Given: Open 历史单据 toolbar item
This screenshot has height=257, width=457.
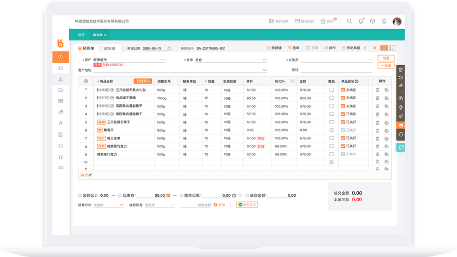Looking at the screenshot, I should coord(351,48).
